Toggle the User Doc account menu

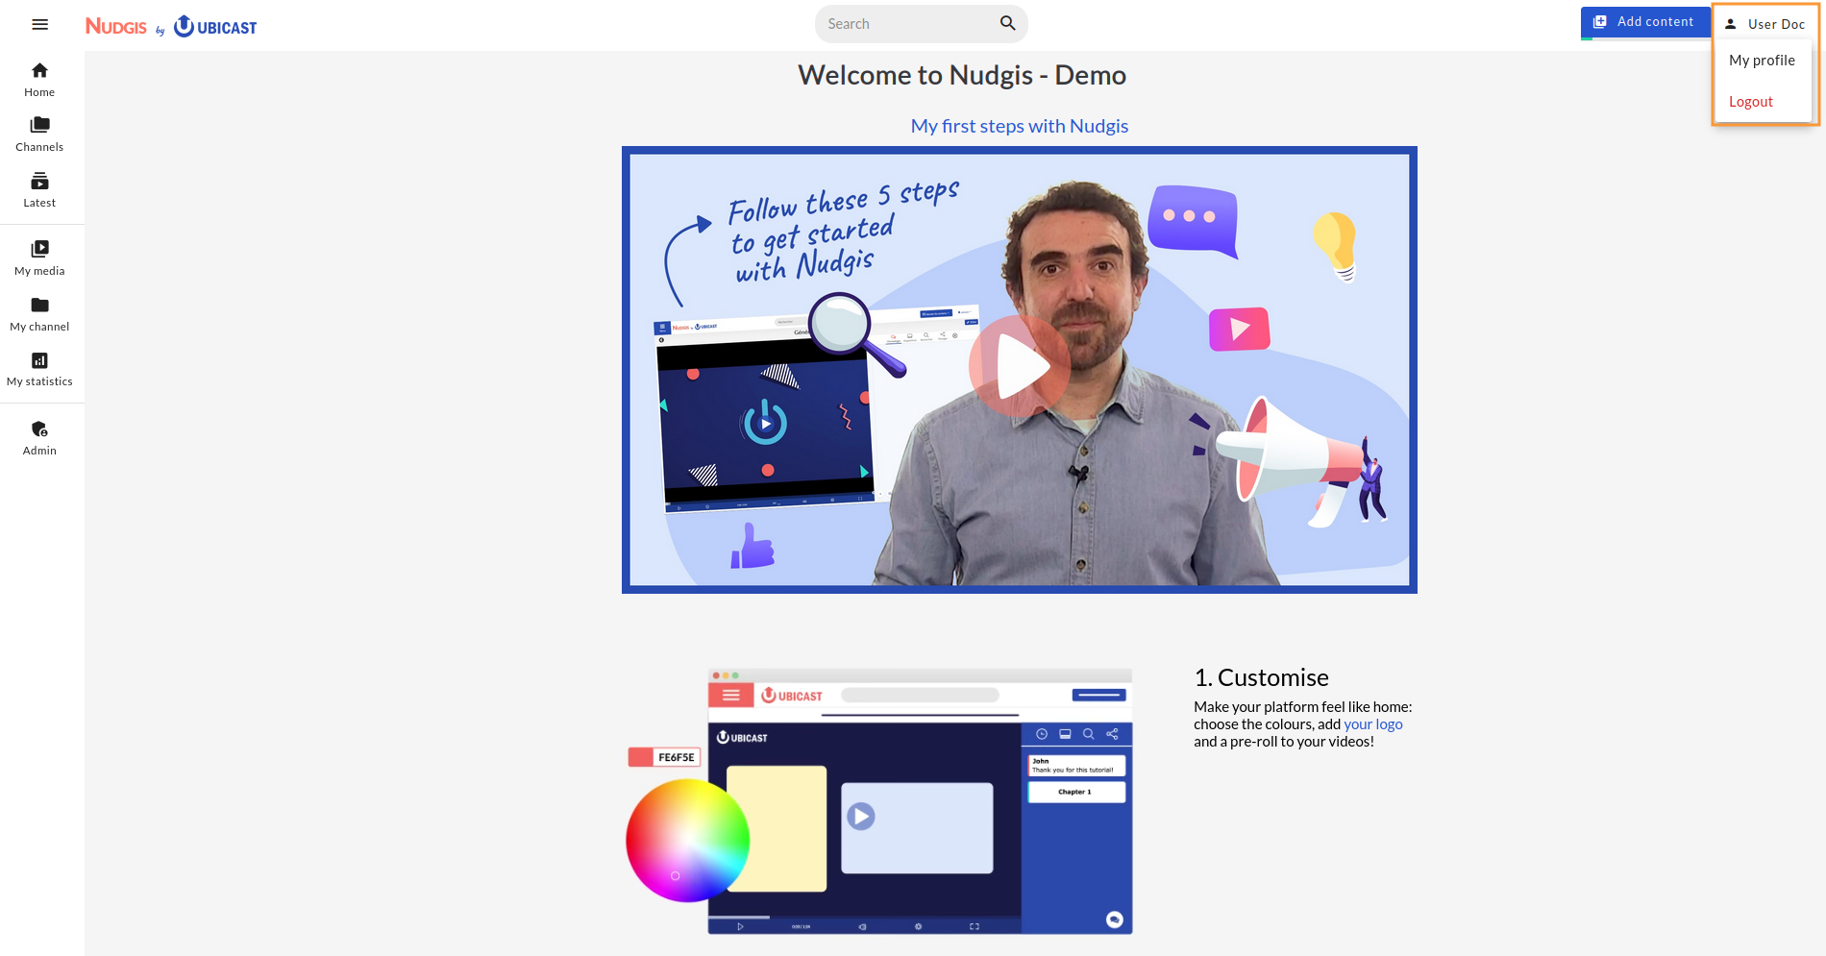[x=1764, y=24]
